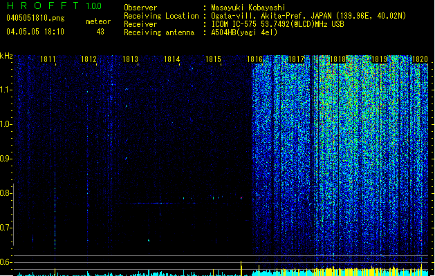Click the 1818 time marker
The image size is (435, 276).
point(338,59)
